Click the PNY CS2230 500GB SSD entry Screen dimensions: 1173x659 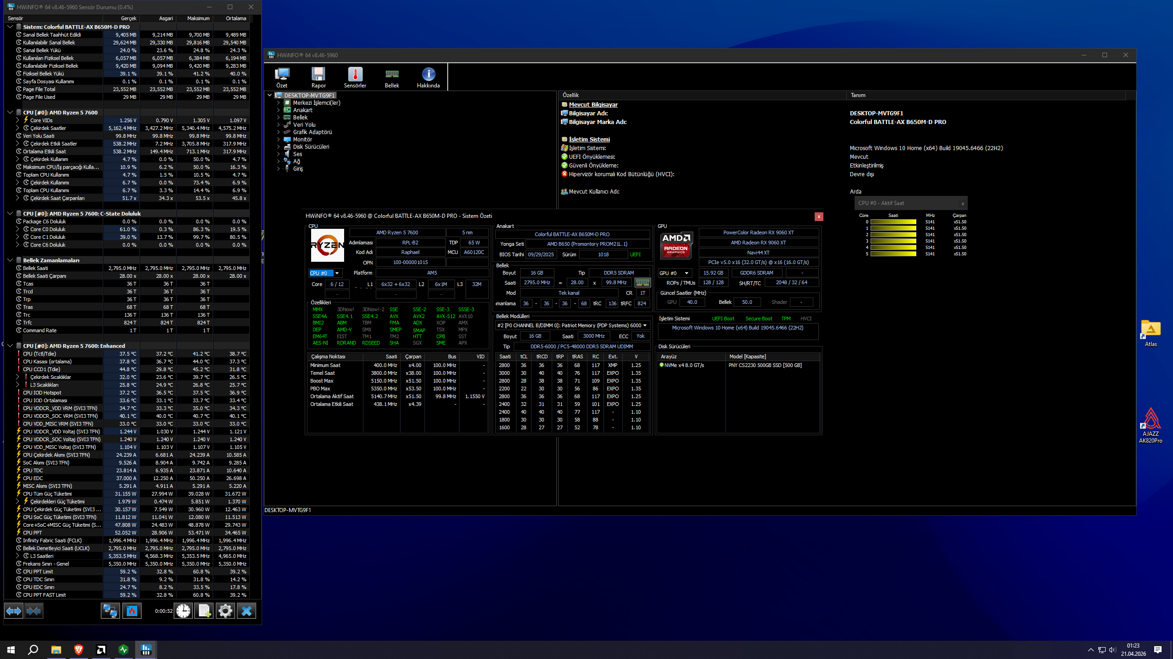(765, 365)
